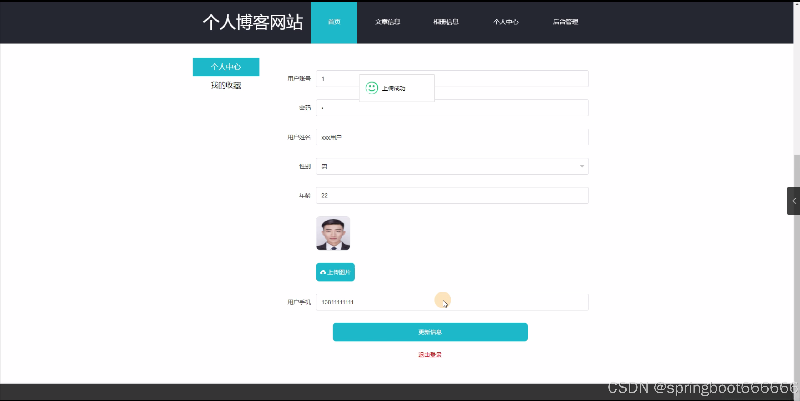Open 文章信息 in the top menu
Image resolution: width=800 pixels, height=401 pixels.
click(387, 22)
